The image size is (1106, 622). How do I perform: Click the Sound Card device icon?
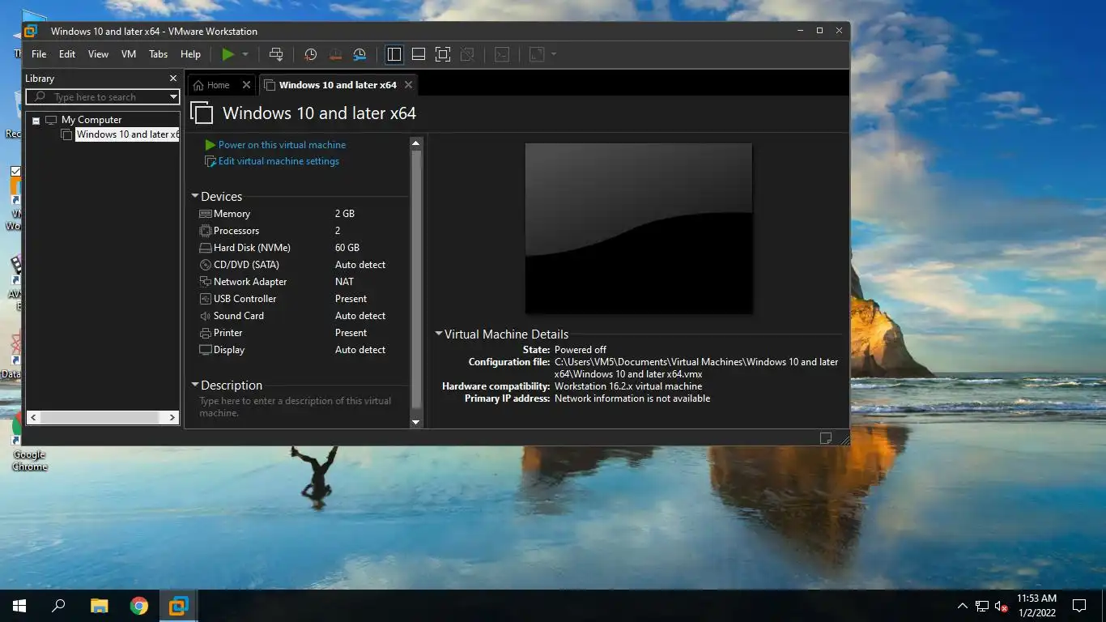coord(205,316)
